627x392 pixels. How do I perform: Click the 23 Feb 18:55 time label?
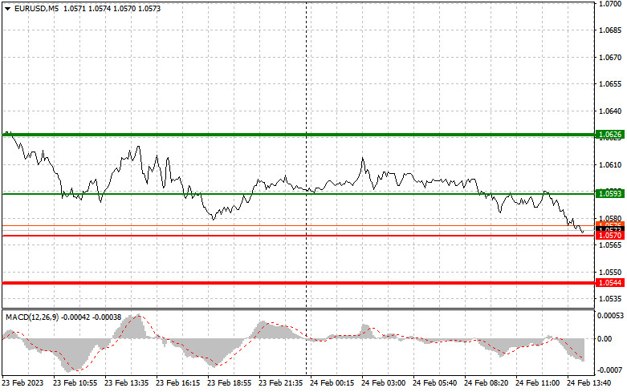tap(229, 383)
